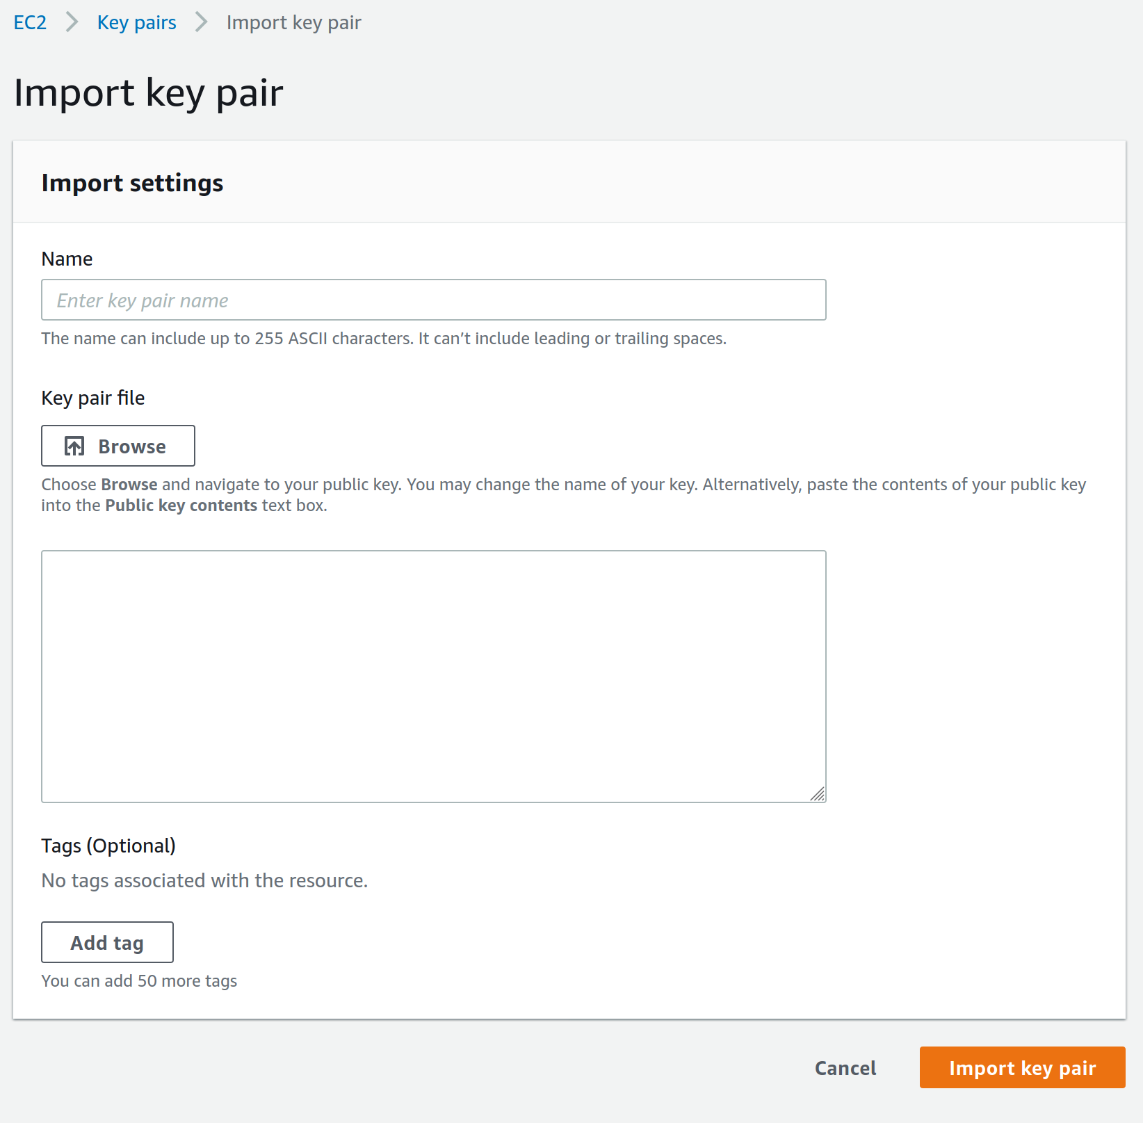Submit with the orange Import key pair button
The image size is (1143, 1123).
(x=1022, y=1067)
